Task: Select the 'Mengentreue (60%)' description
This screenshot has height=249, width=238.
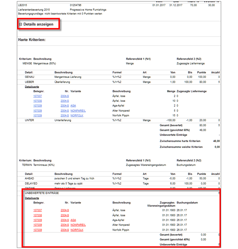Action: [45, 64]
